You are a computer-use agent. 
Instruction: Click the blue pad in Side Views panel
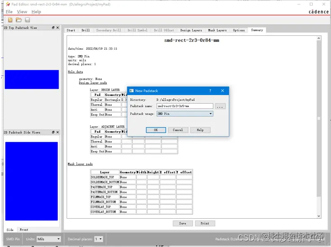point(31,181)
